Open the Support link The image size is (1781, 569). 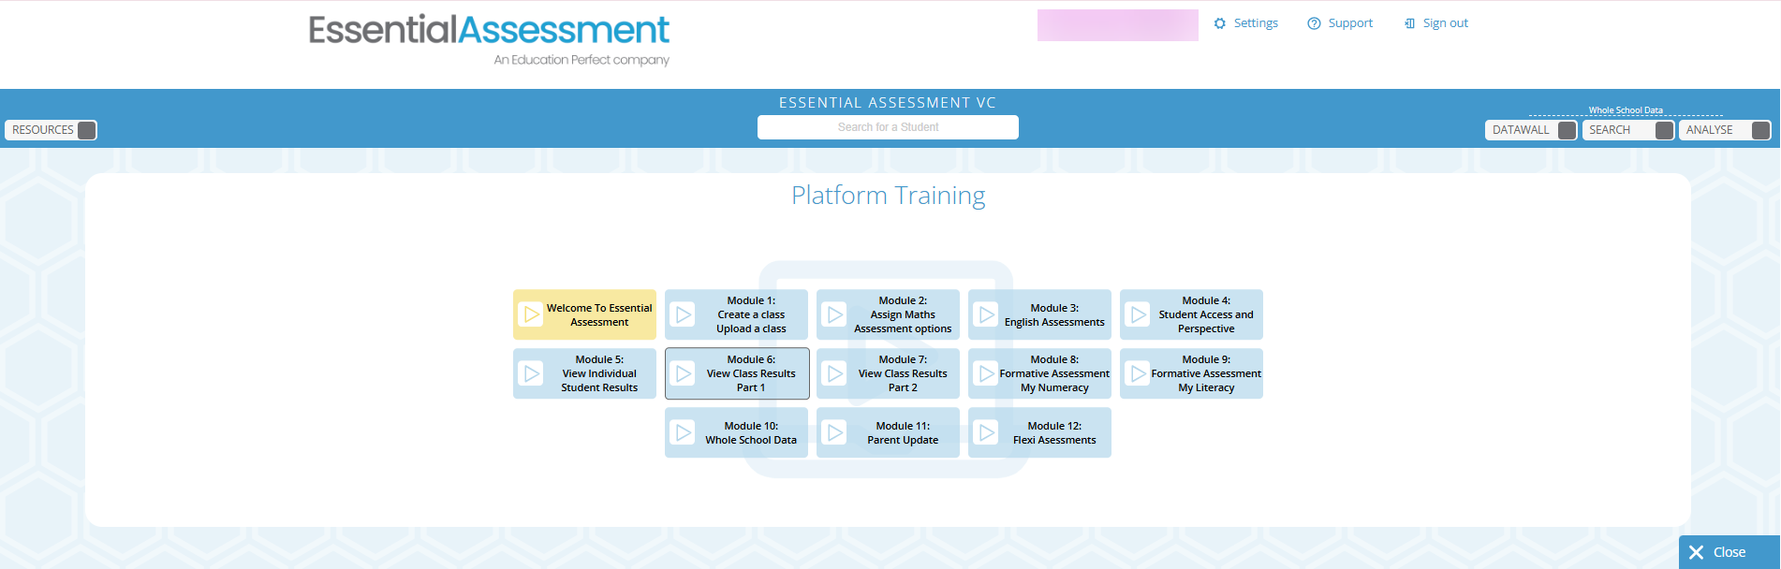pos(1350,23)
